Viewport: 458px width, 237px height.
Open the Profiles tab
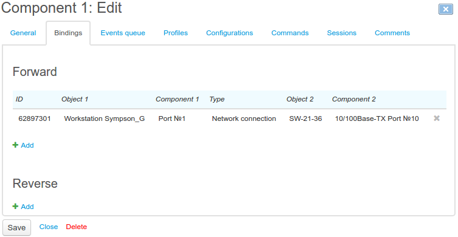tap(176, 33)
